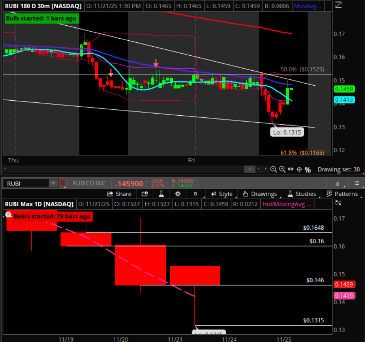Click the small left step arrow near zoom icons

pos(259,169)
